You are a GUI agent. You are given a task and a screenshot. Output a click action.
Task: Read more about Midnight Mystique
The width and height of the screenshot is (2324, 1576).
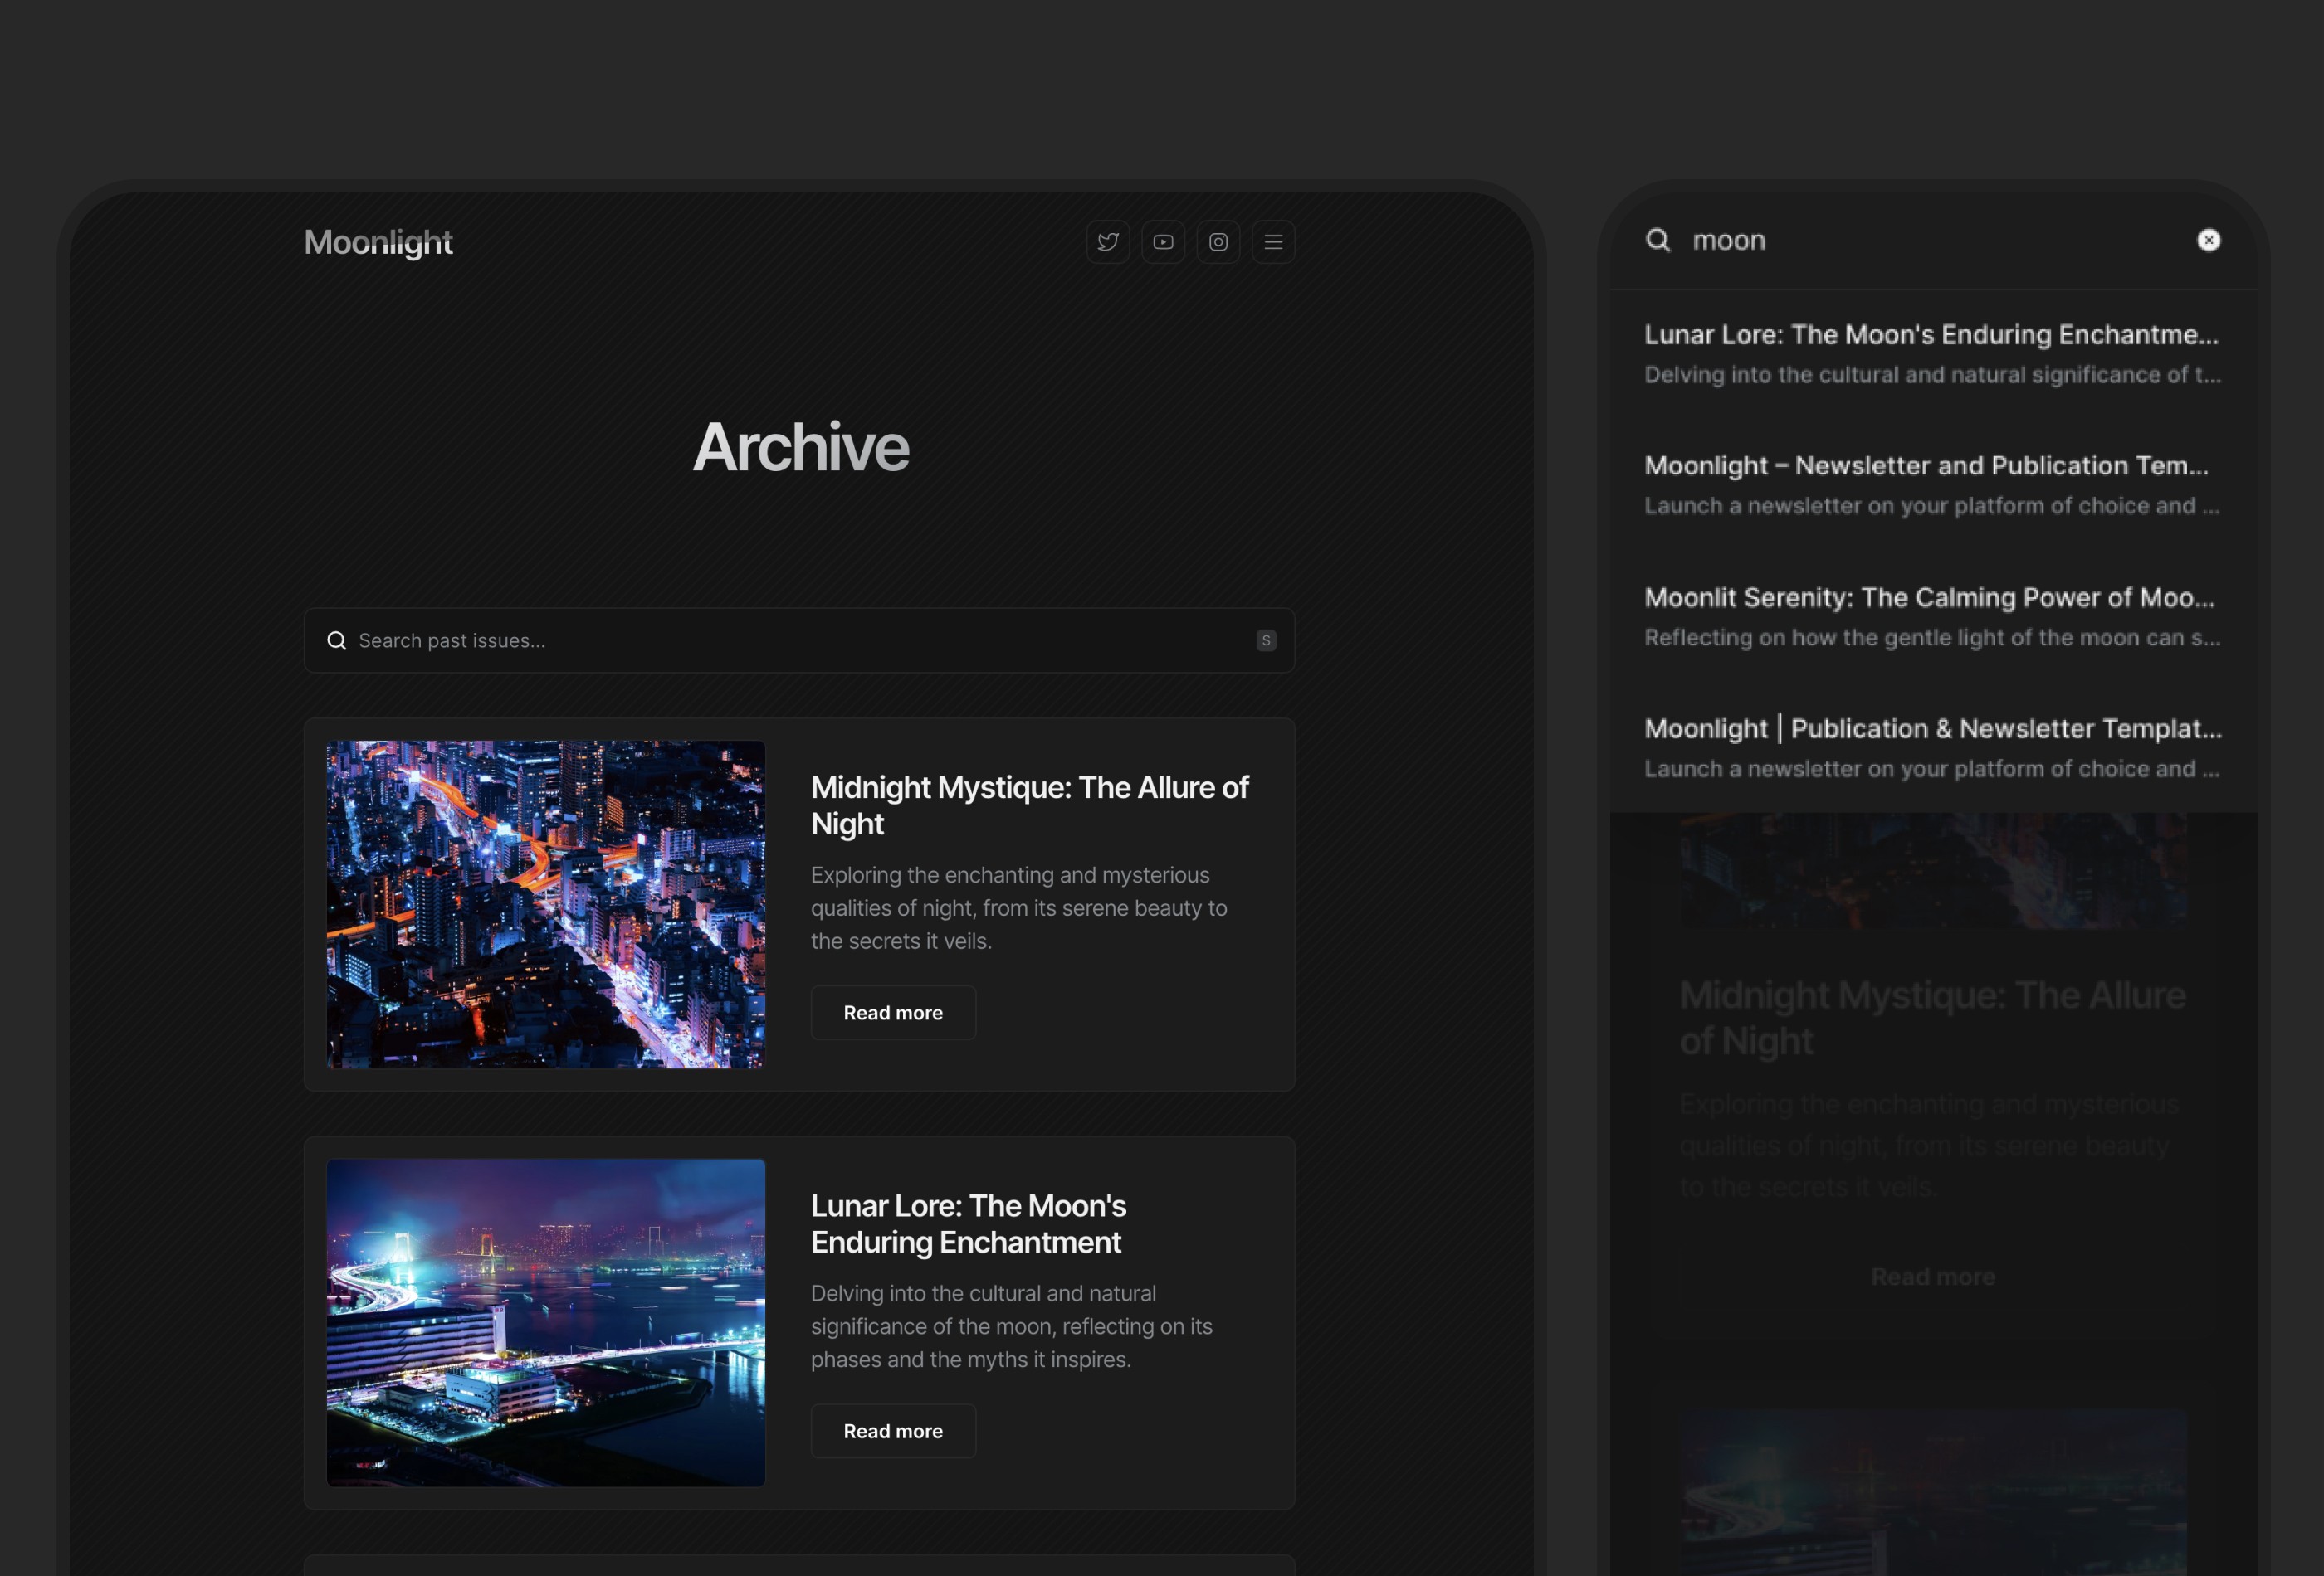coord(892,1012)
